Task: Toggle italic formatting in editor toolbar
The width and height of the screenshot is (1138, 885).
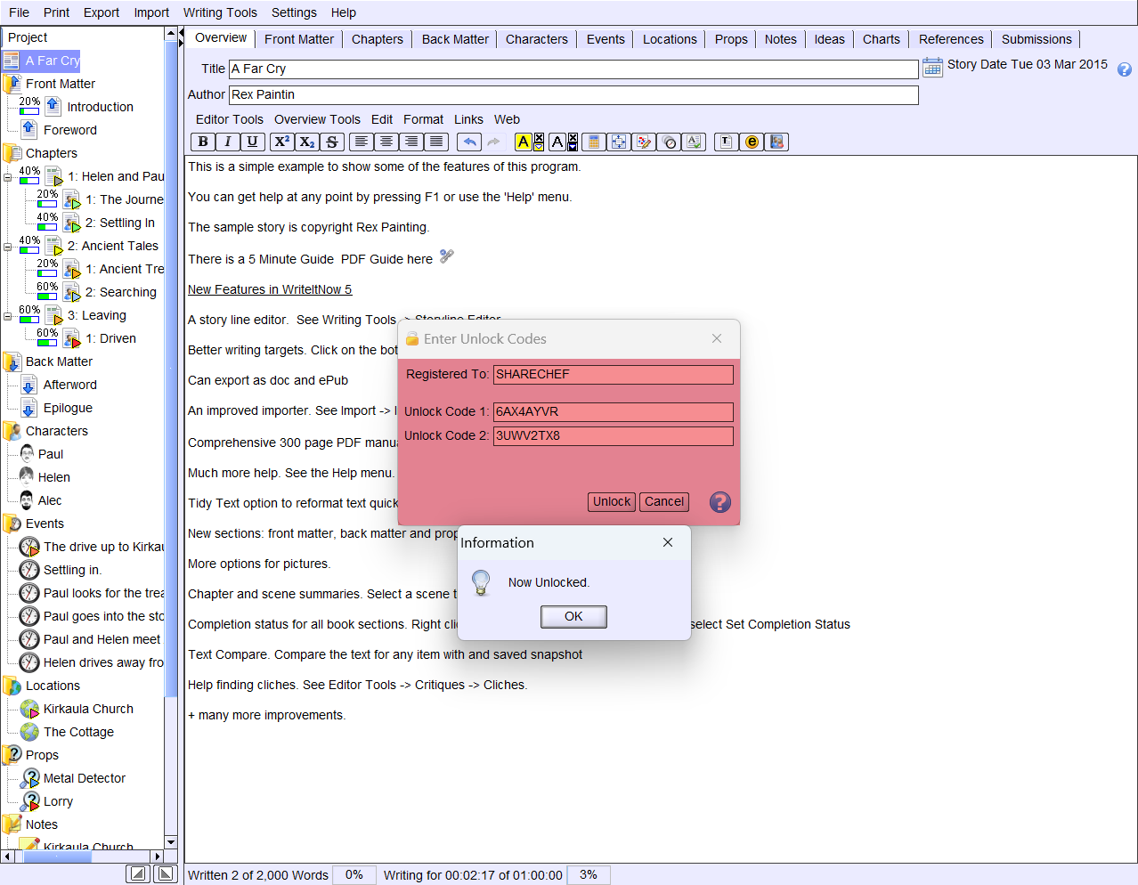Action: 228,142
